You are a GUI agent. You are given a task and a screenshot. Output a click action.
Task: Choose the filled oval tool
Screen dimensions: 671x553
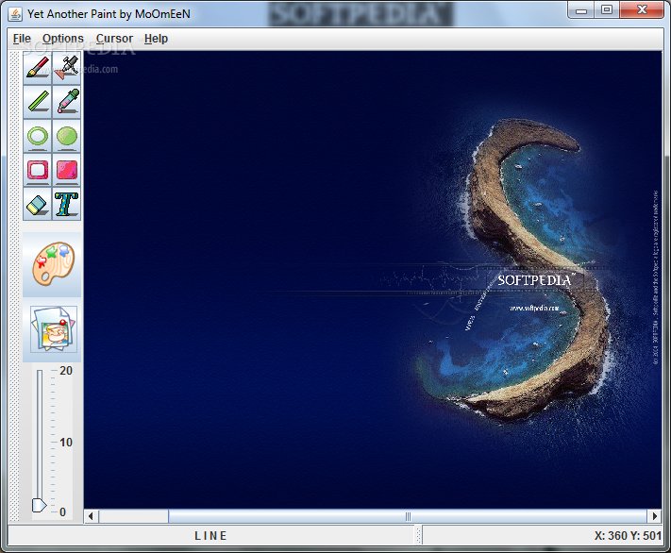coord(67,136)
